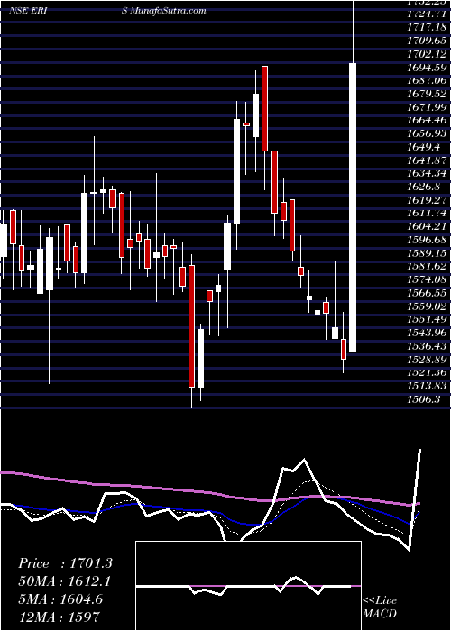The image size is (451, 631).
Task: Click the 'NSE ERI' chart title text
Action: tap(27, 11)
